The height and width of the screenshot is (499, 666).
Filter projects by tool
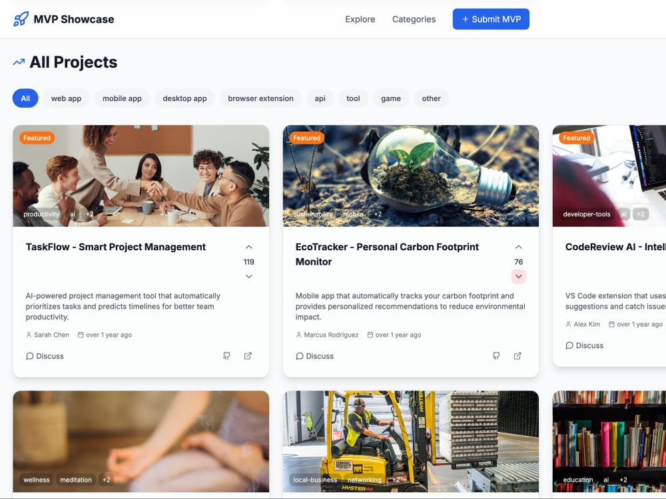pyautogui.click(x=353, y=98)
